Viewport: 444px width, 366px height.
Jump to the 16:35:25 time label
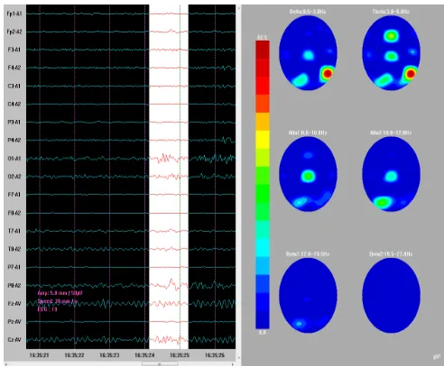coord(180,355)
